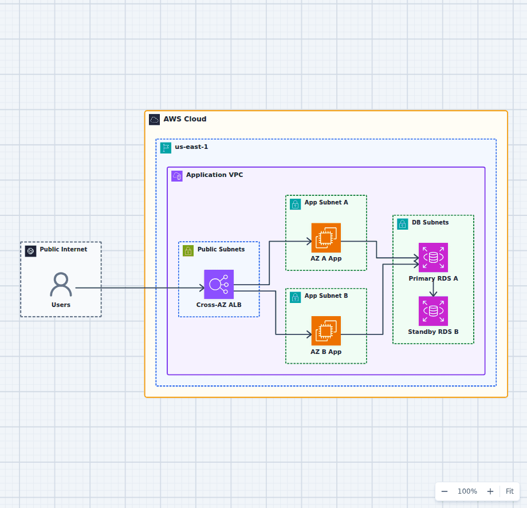Click the Cross-AZ ALB label text
The image size is (527, 508).
[x=219, y=305]
